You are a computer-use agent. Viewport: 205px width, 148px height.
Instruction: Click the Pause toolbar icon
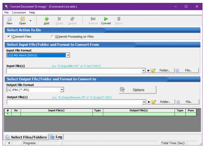(x=119, y=21)
